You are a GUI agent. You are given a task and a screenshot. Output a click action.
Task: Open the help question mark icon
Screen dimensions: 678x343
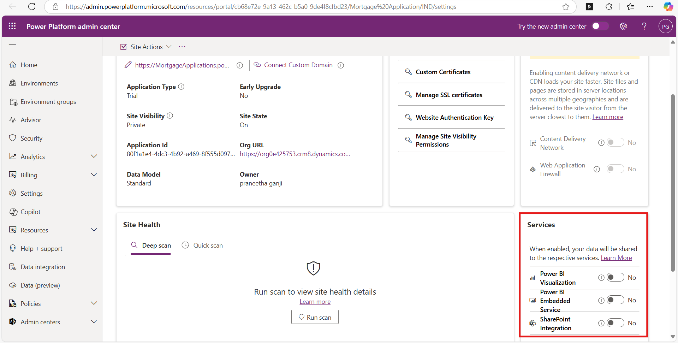click(644, 26)
